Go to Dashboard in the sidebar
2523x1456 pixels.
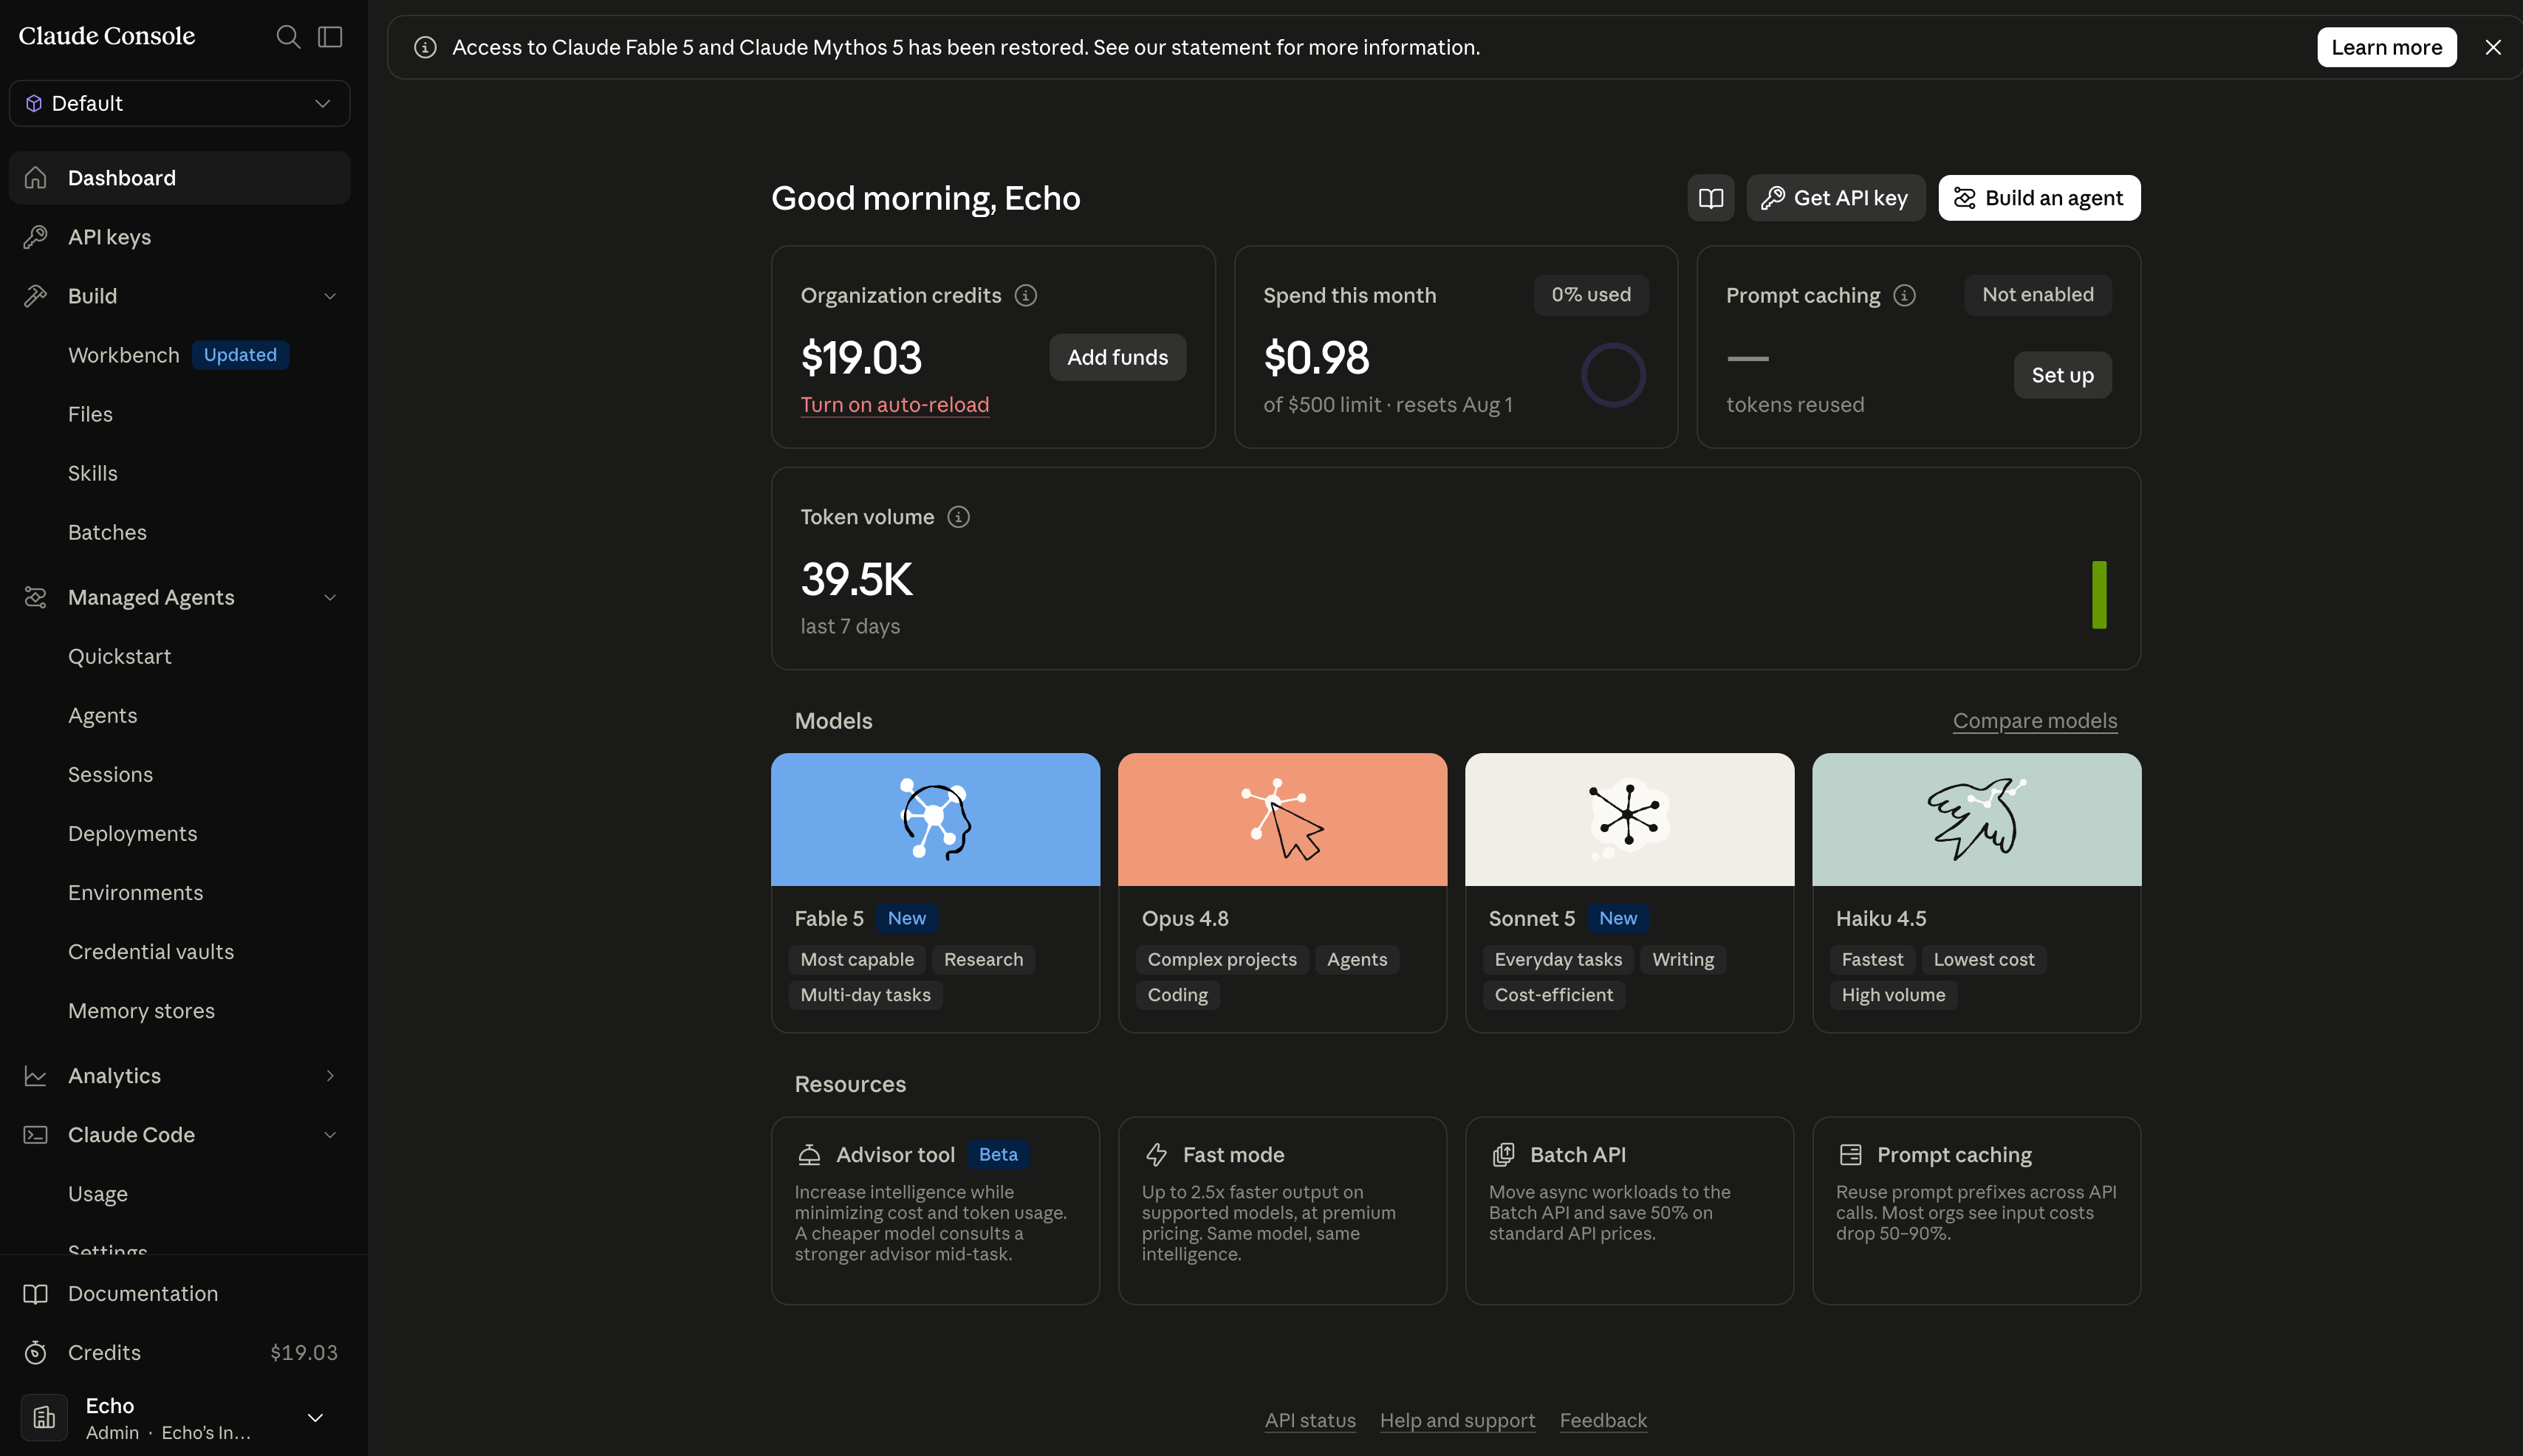(180, 178)
